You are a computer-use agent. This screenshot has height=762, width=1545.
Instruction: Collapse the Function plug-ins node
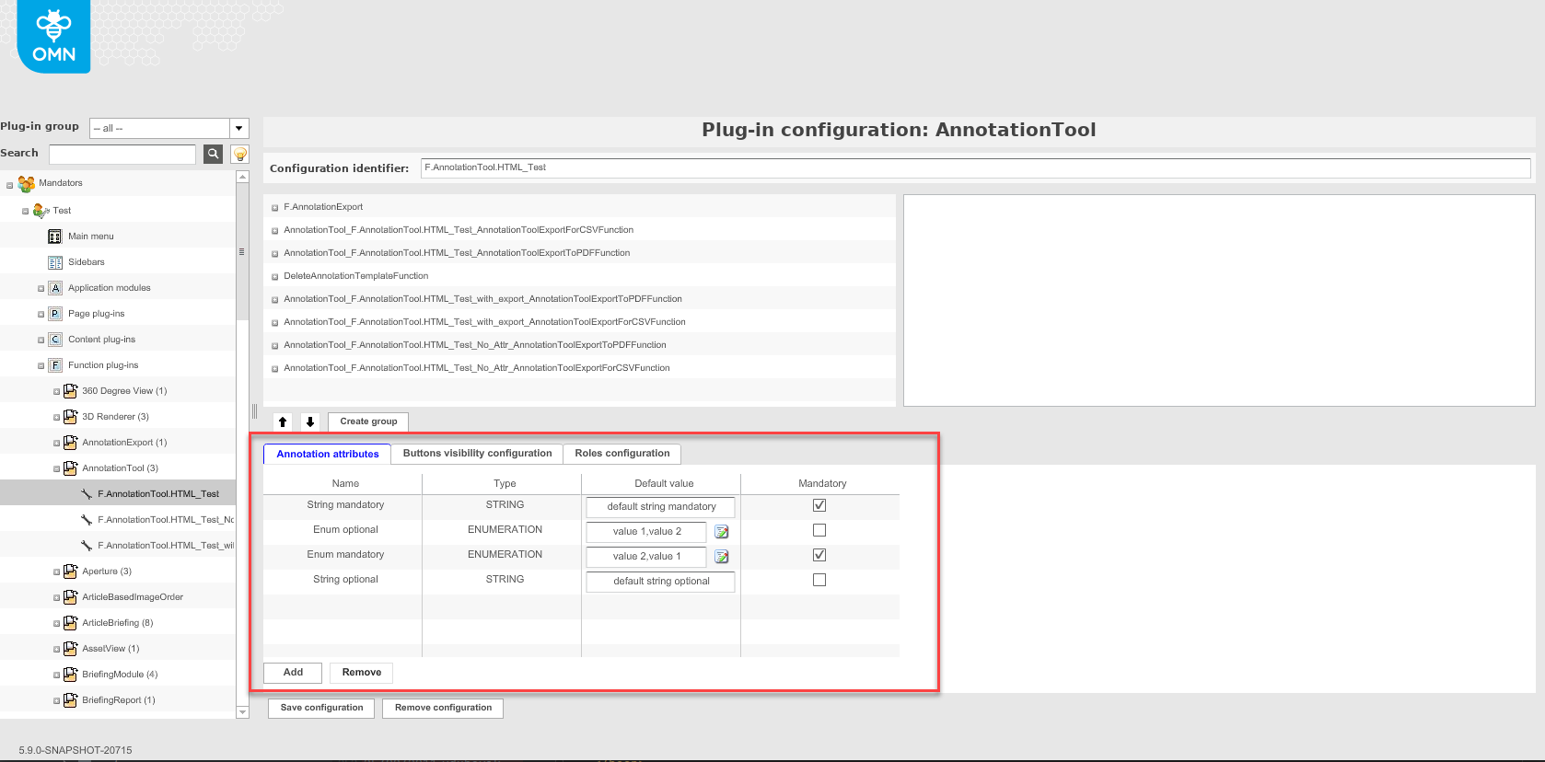coord(41,366)
